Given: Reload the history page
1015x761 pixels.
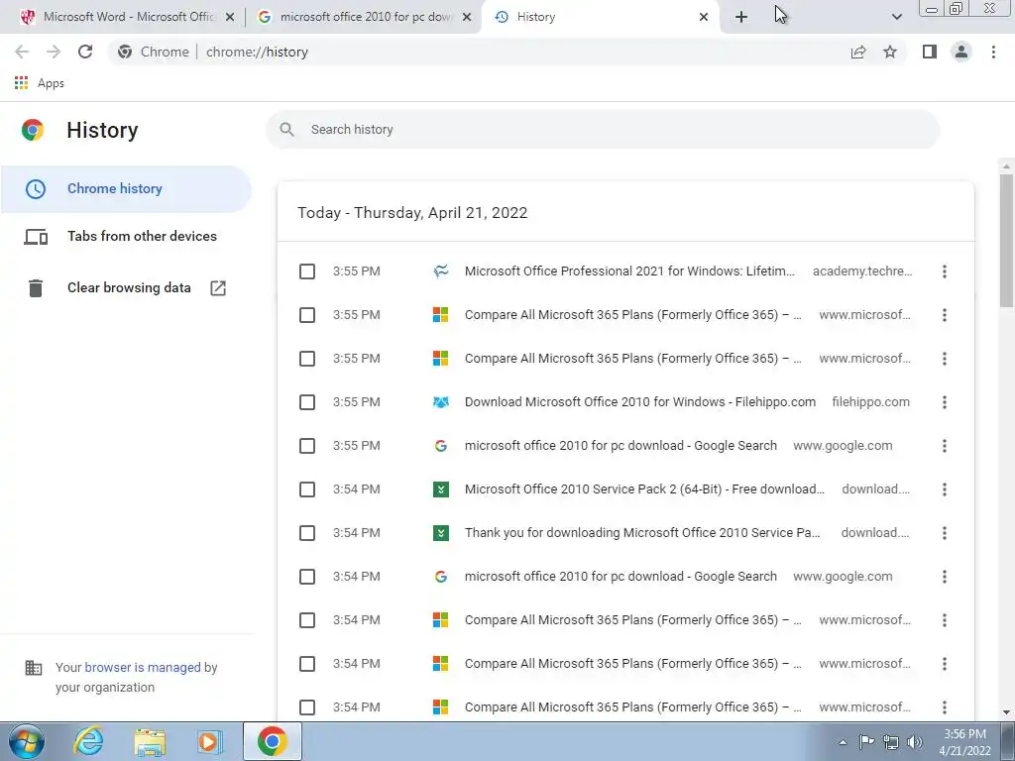Looking at the screenshot, I should tap(85, 52).
